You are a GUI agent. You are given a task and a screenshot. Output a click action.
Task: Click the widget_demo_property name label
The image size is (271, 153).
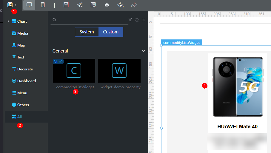[121, 87]
